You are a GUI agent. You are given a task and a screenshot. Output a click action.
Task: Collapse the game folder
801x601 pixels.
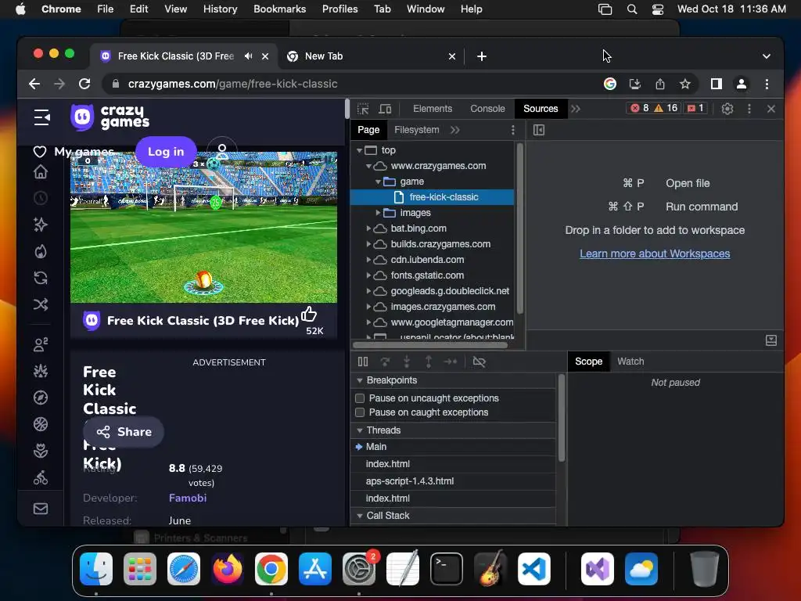tap(378, 182)
